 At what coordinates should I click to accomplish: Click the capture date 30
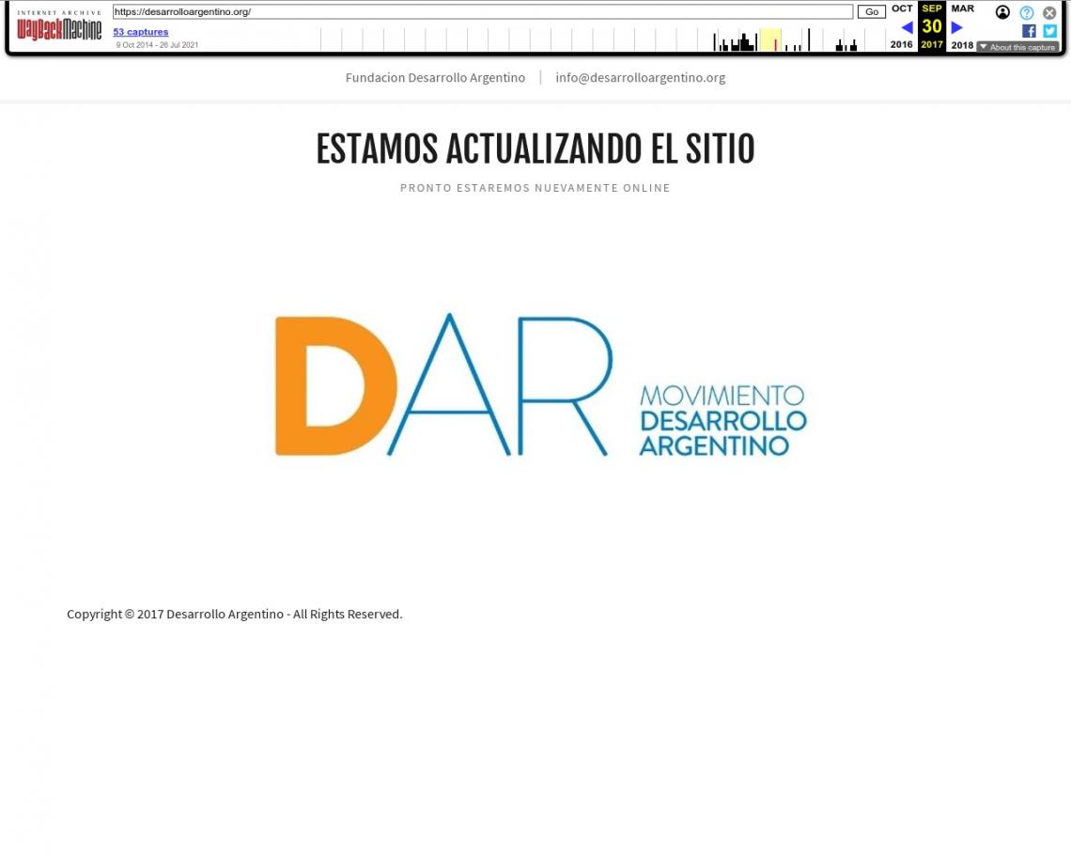pos(932,26)
